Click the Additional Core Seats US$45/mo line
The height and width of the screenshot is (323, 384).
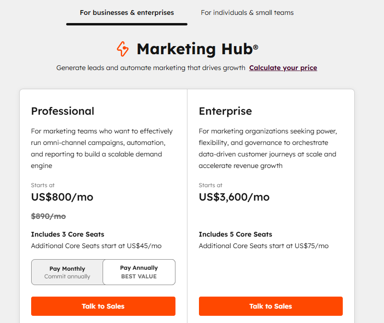tap(96, 246)
